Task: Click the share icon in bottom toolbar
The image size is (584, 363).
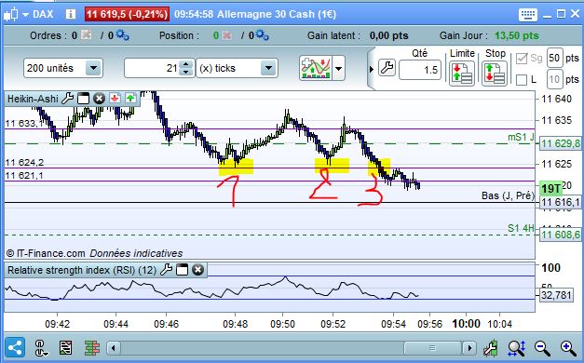Action: (x=15, y=348)
